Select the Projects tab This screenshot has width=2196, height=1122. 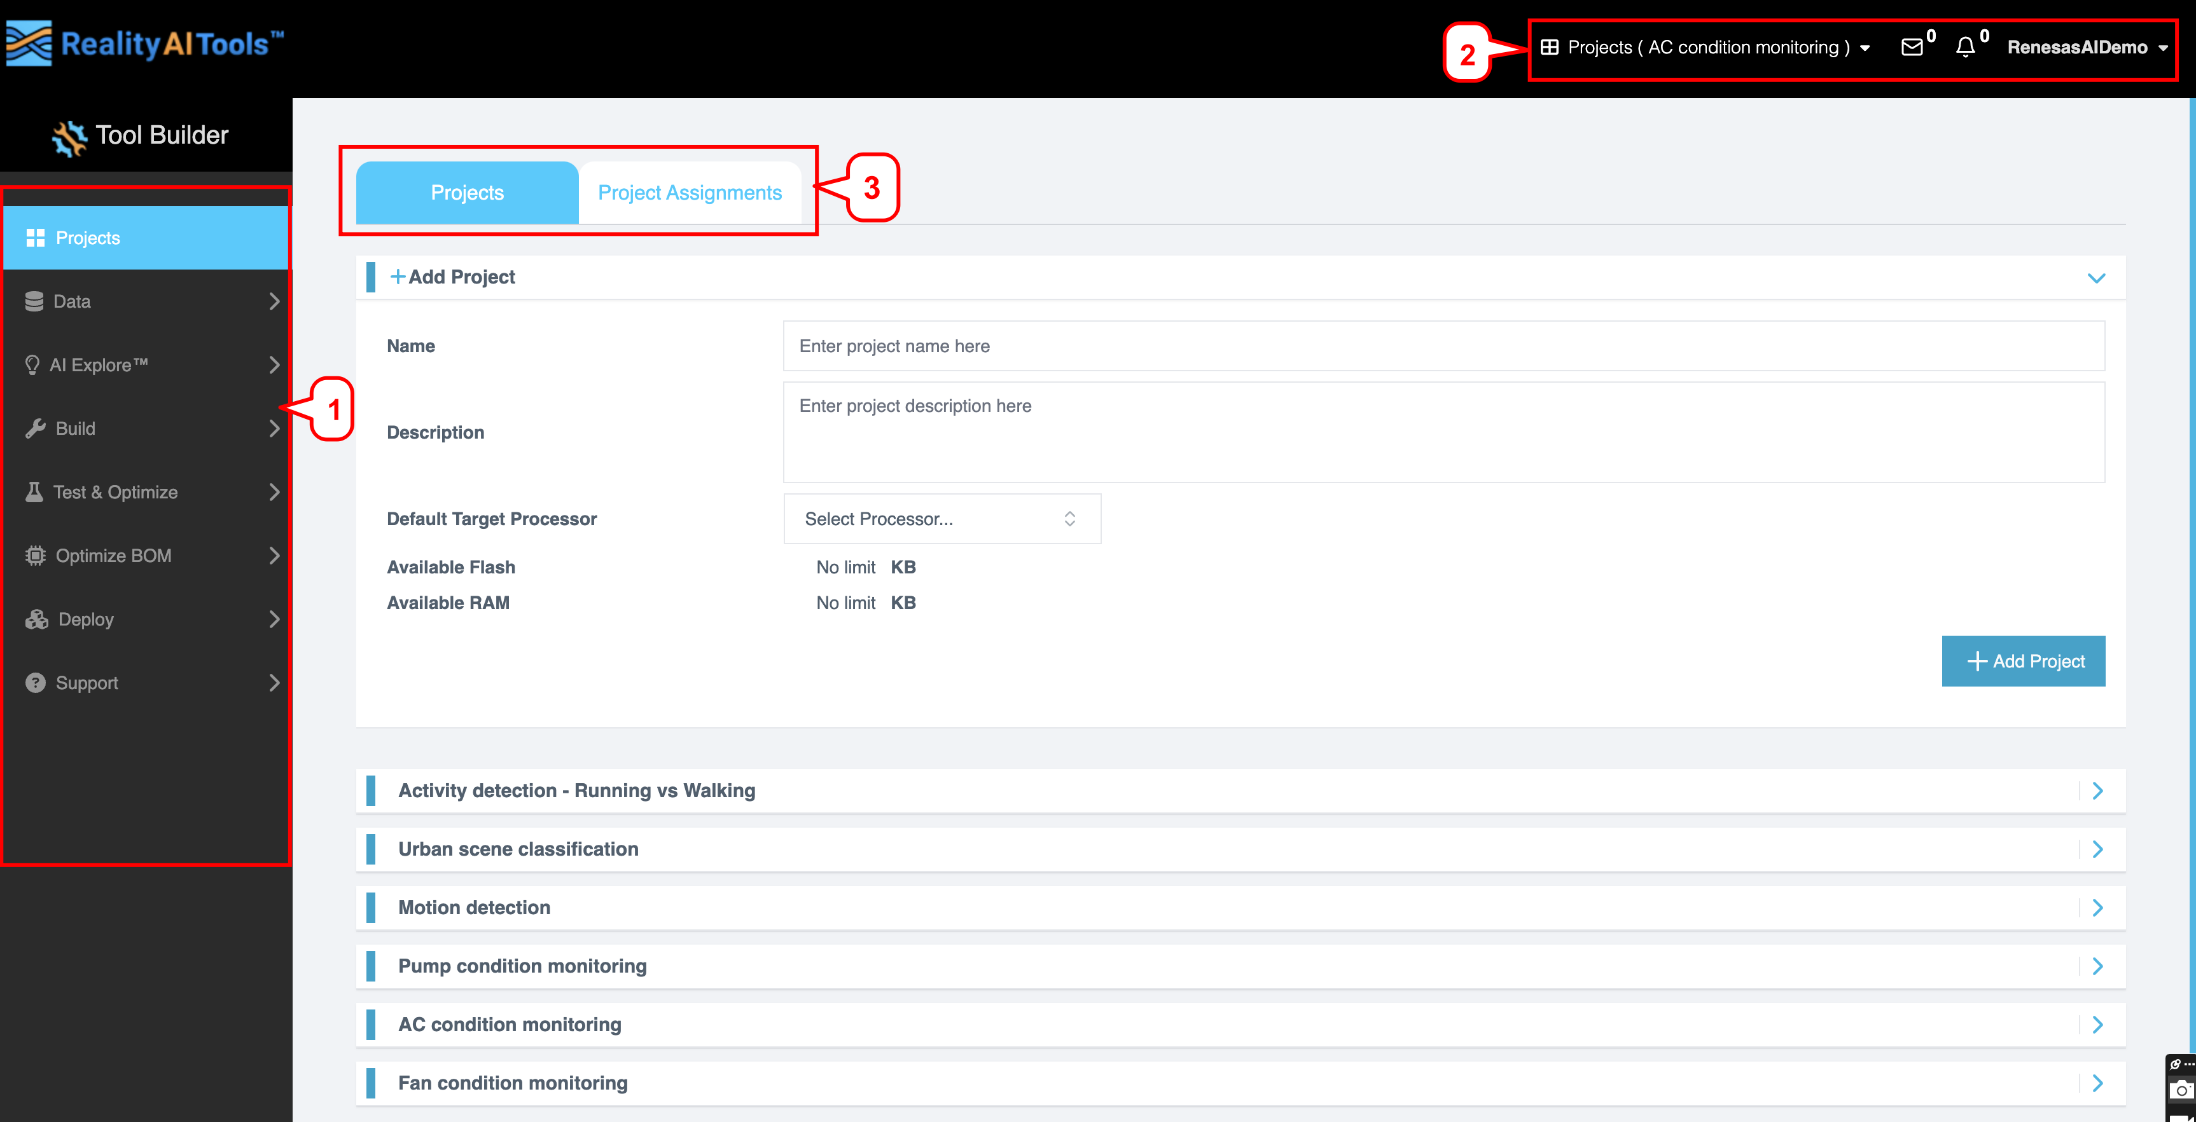[x=467, y=193]
